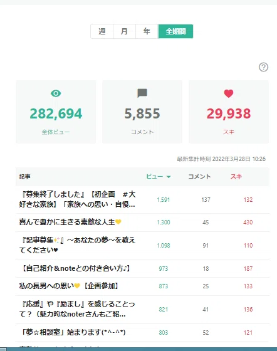Click the comment count 25
The height and width of the screenshot is (351, 277).
(206, 286)
